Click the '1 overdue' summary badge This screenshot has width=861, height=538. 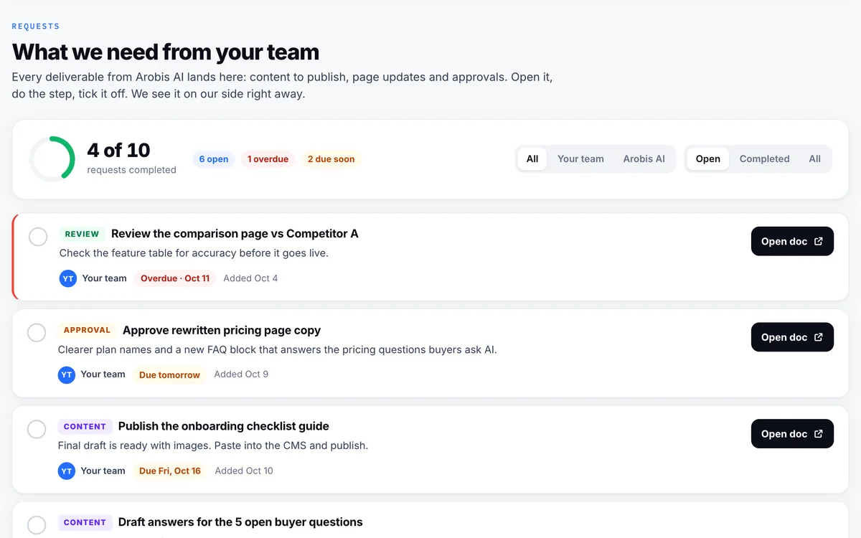point(268,159)
